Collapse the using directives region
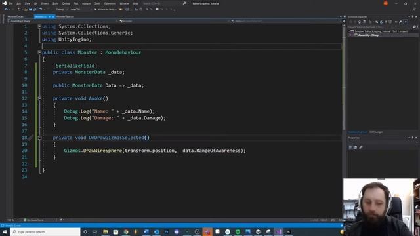Image resolution: width=420 pixels, height=236 pixels. pos(39,26)
